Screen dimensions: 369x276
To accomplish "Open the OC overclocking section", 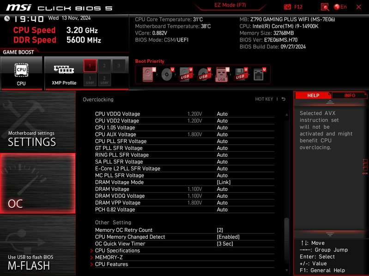I will [38, 183].
